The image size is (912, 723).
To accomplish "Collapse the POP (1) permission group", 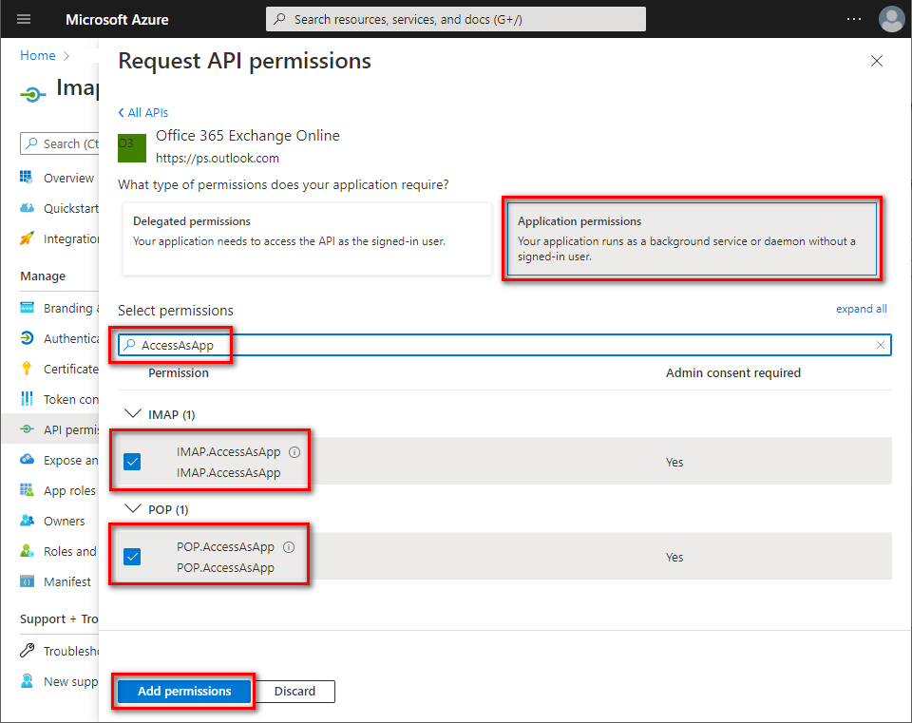I will tap(133, 509).
